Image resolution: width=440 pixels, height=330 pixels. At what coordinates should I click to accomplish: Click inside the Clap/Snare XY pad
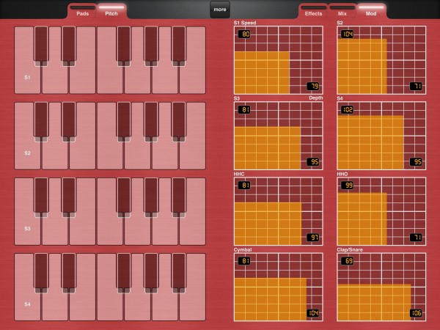click(x=381, y=287)
